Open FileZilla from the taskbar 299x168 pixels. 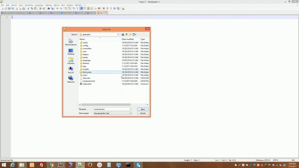pos(42,165)
